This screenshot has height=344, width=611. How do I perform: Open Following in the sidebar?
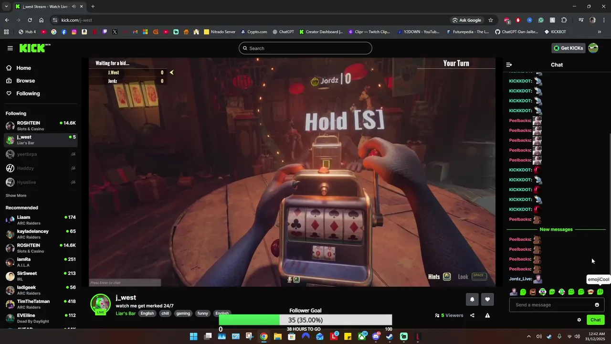click(23, 94)
